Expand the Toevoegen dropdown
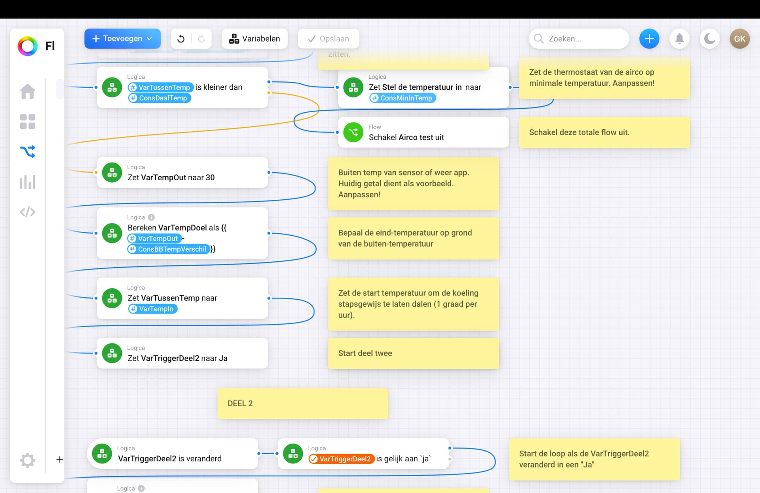The height and width of the screenshot is (493, 760). pyautogui.click(x=122, y=39)
